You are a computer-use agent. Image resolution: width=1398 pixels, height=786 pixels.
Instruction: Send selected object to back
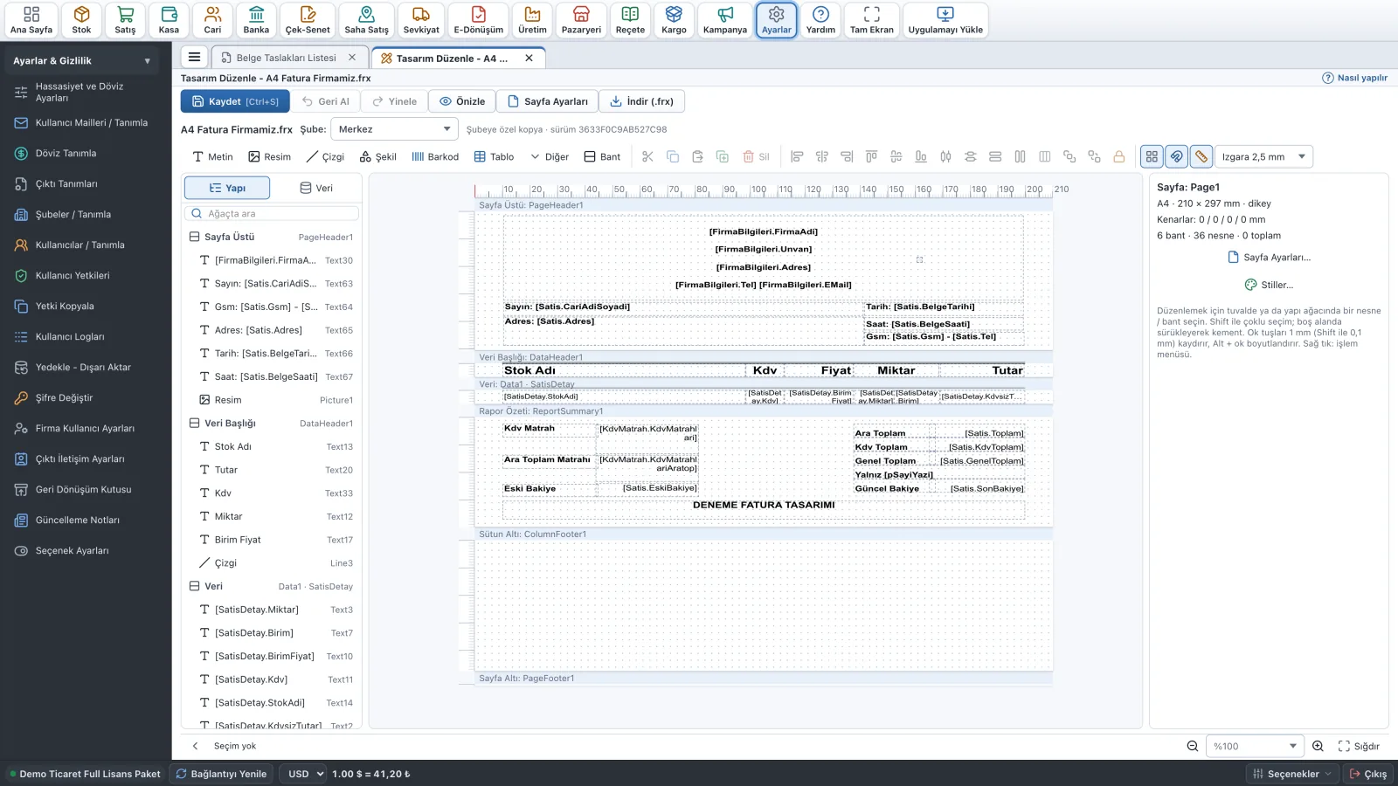[x=1094, y=156]
